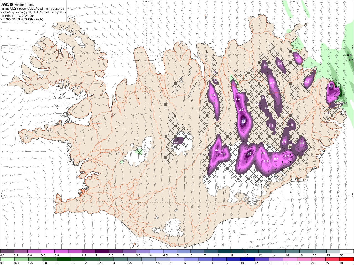Select the 1.2 snowfall value label
The width and height of the screenshot is (354, 265).
[x=287, y=156]
